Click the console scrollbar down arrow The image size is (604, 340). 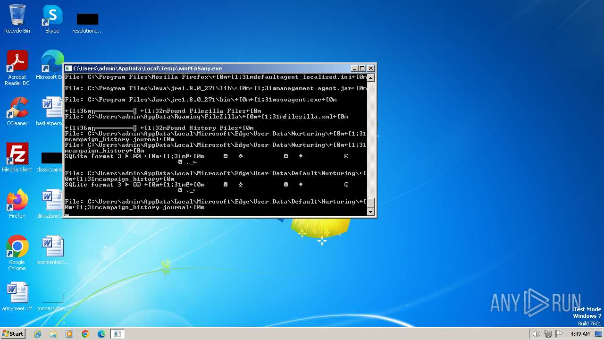pos(371,212)
